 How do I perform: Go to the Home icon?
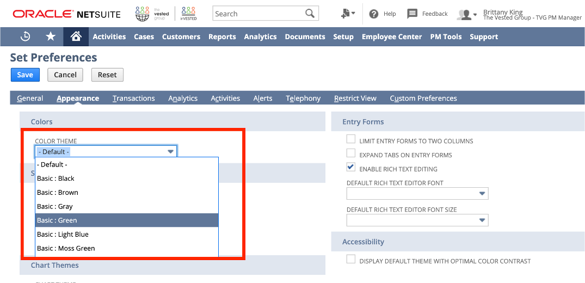tap(76, 36)
